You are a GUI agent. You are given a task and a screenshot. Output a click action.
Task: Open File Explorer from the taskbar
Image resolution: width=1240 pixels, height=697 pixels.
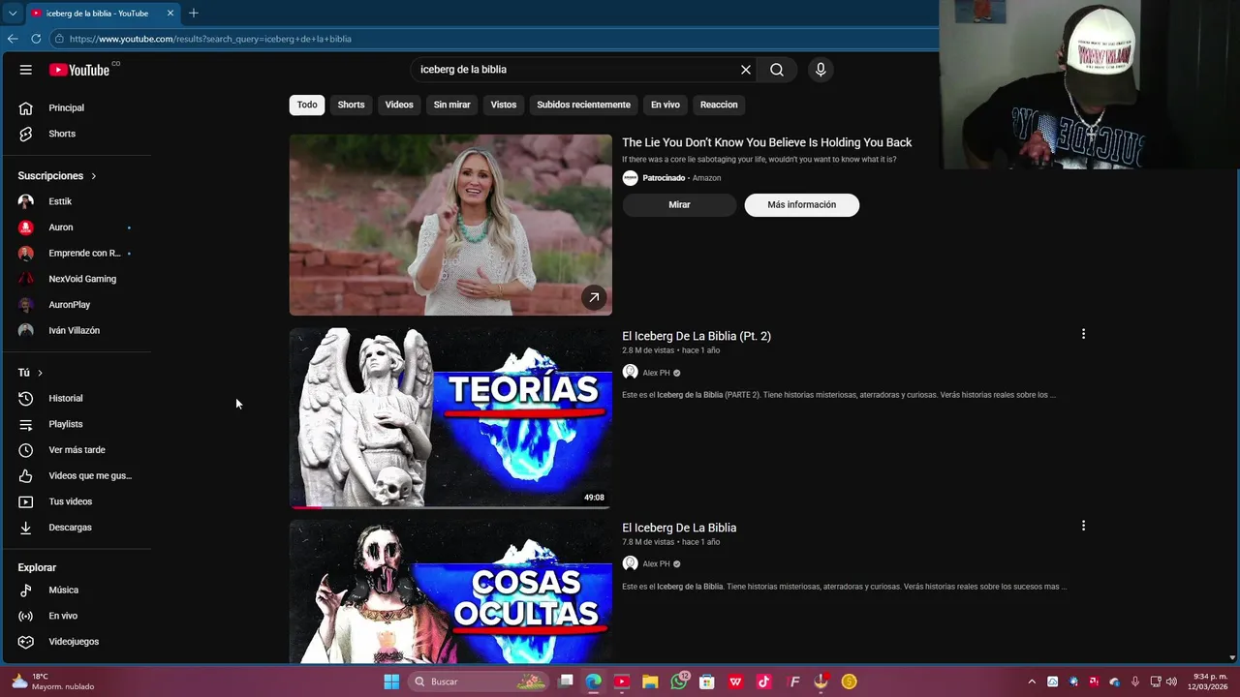point(650,682)
